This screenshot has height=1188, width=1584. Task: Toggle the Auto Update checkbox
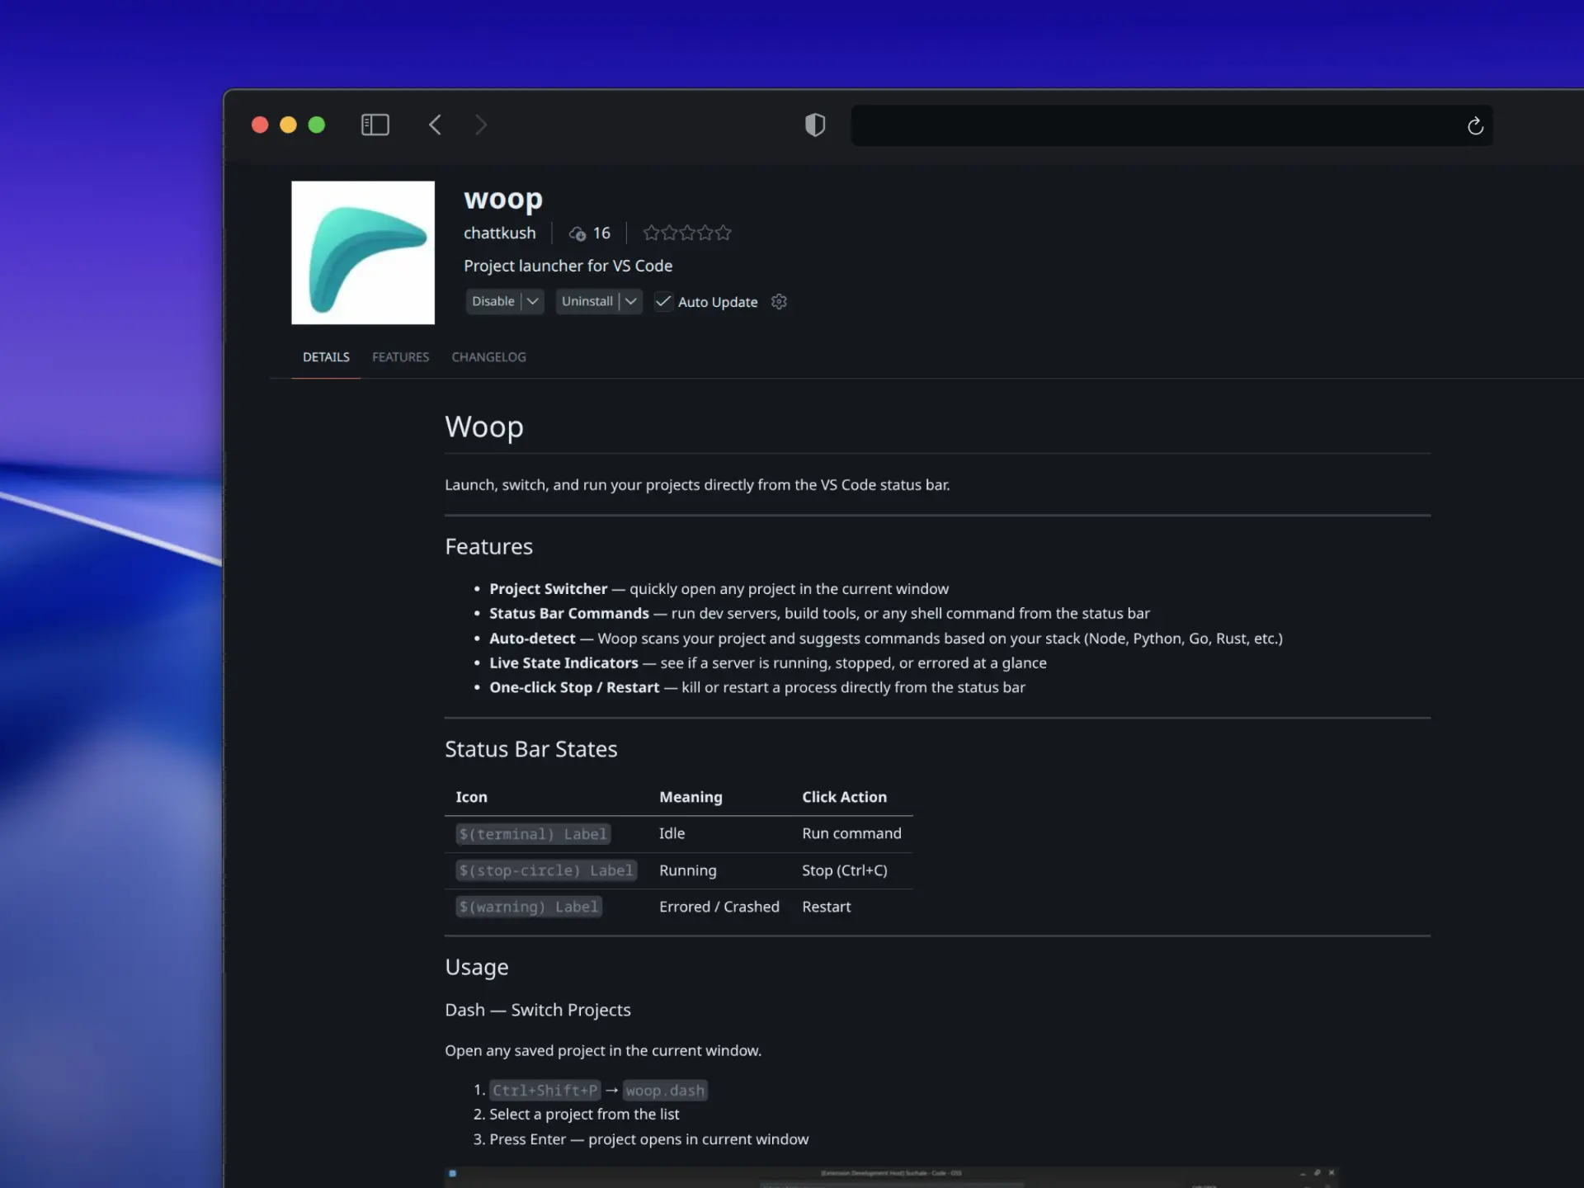(662, 301)
